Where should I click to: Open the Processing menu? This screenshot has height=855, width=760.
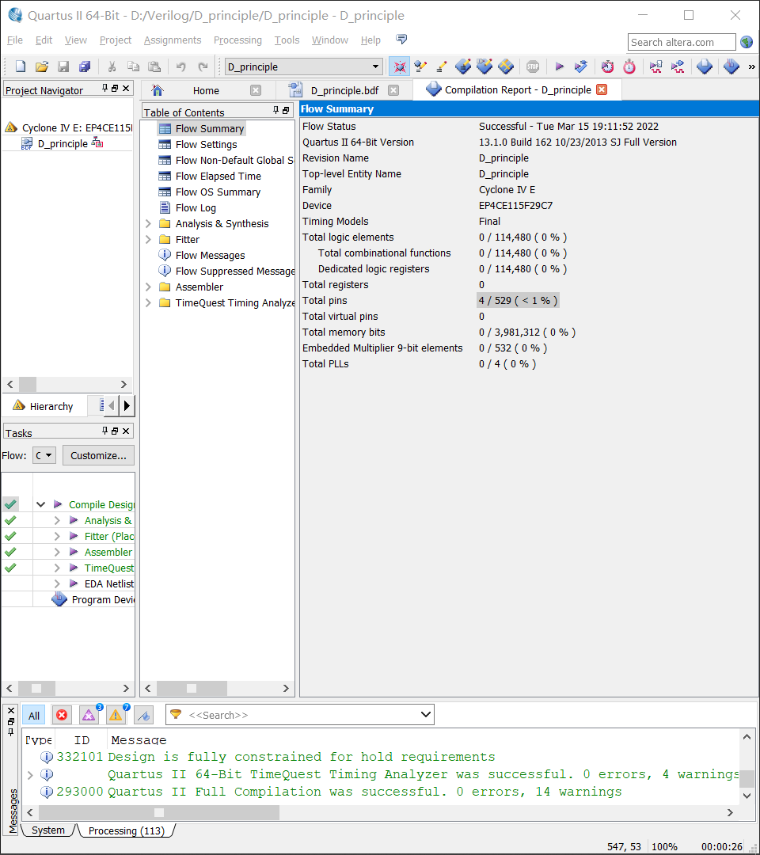click(x=237, y=40)
